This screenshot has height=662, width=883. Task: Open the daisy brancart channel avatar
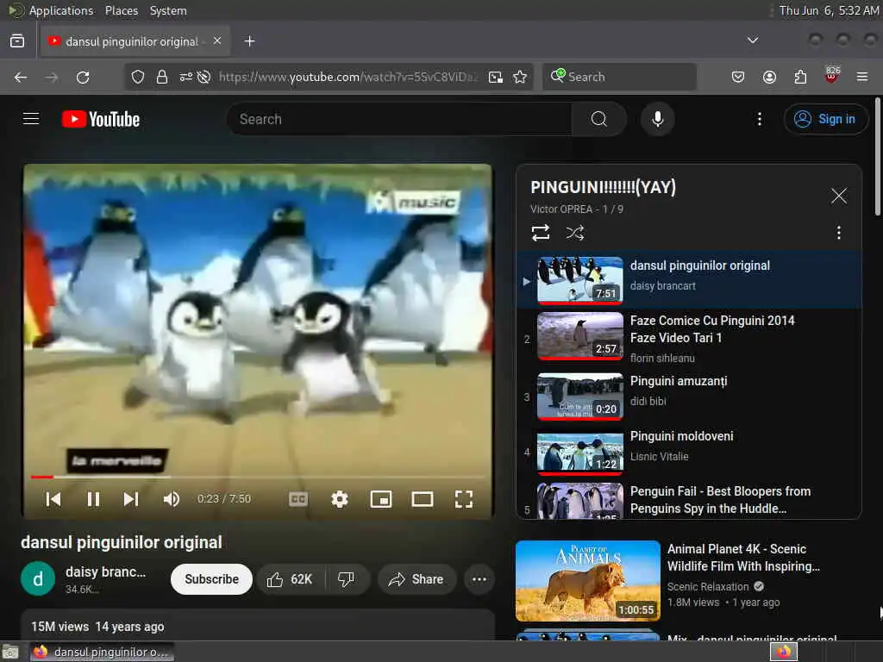tap(38, 579)
